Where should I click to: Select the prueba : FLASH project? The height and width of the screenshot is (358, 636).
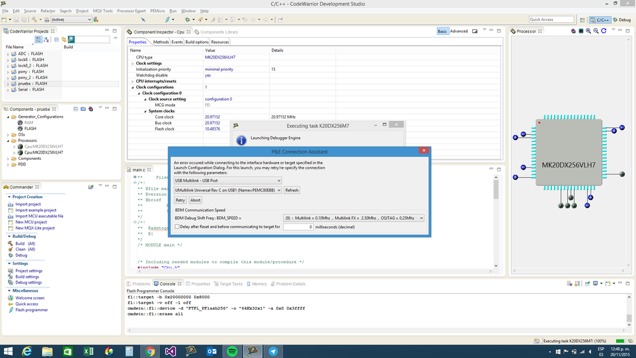pyautogui.click(x=32, y=83)
